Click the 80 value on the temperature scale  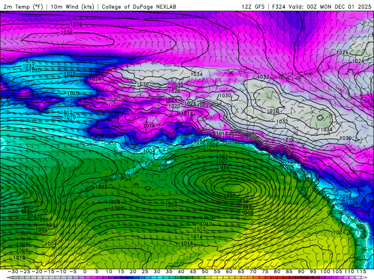point(277,272)
